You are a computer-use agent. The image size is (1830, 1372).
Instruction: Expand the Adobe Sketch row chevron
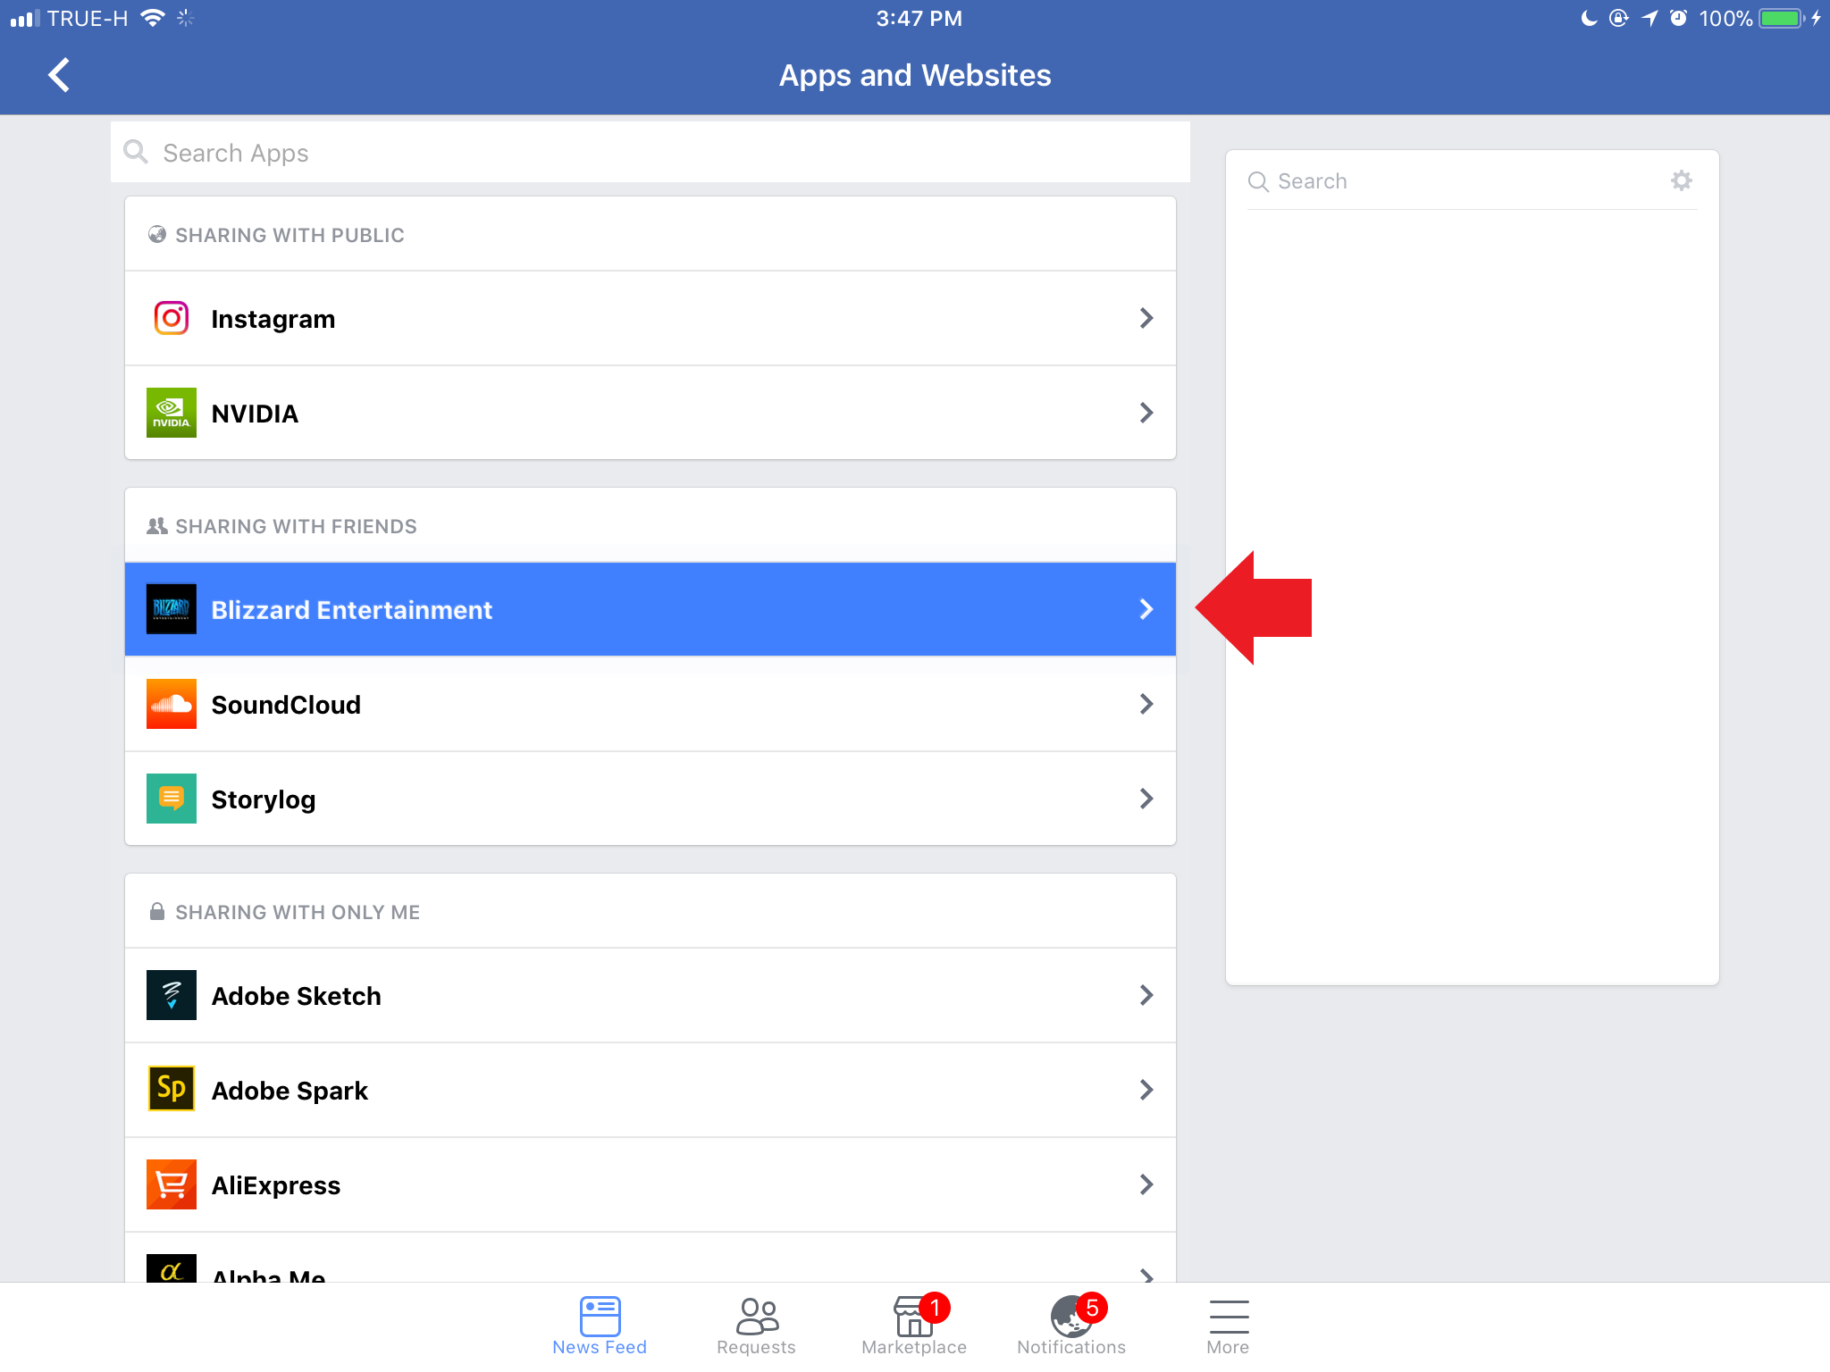click(x=1146, y=995)
